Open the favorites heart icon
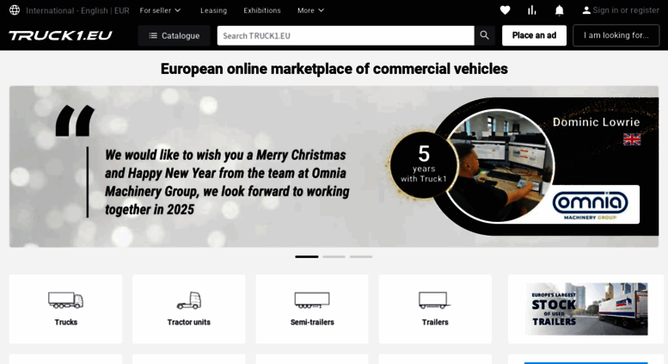 tap(505, 10)
